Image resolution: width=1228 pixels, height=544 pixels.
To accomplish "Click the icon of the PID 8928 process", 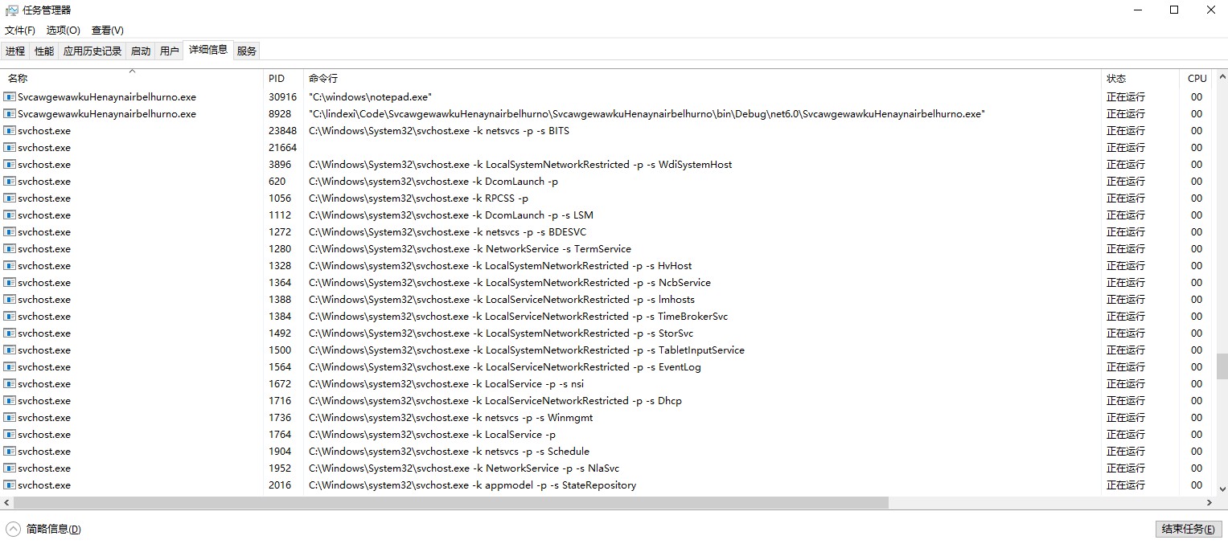I will (10, 114).
